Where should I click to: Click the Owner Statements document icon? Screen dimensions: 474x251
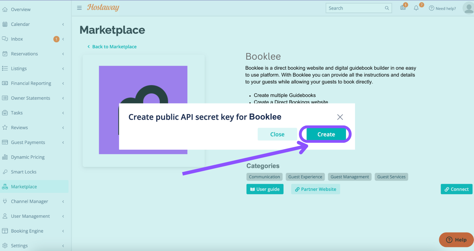(x=5, y=98)
